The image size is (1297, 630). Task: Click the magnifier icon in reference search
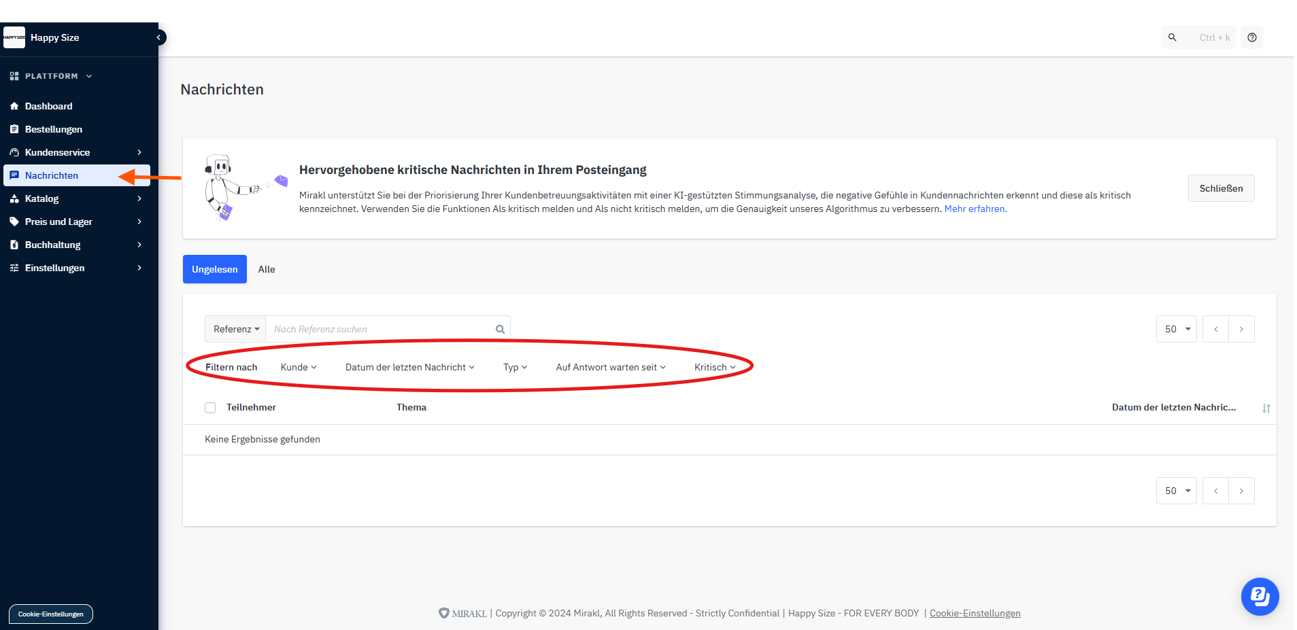(x=500, y=329)
